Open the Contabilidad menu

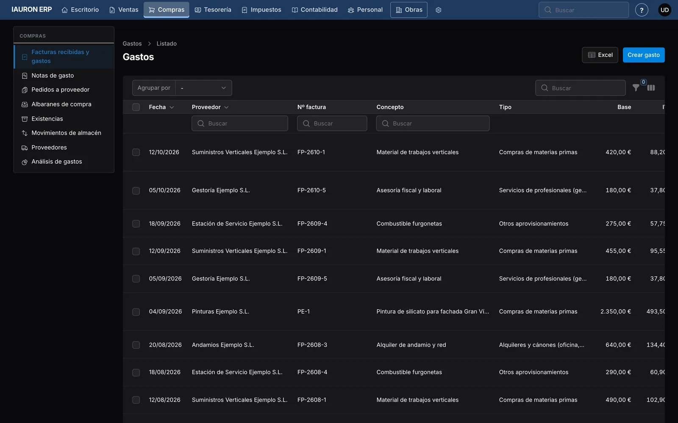coord(315,10)
